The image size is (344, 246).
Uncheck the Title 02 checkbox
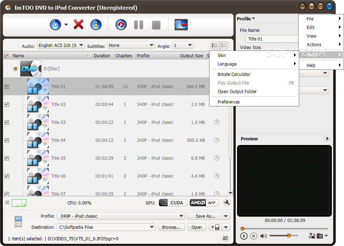point(7,105)
